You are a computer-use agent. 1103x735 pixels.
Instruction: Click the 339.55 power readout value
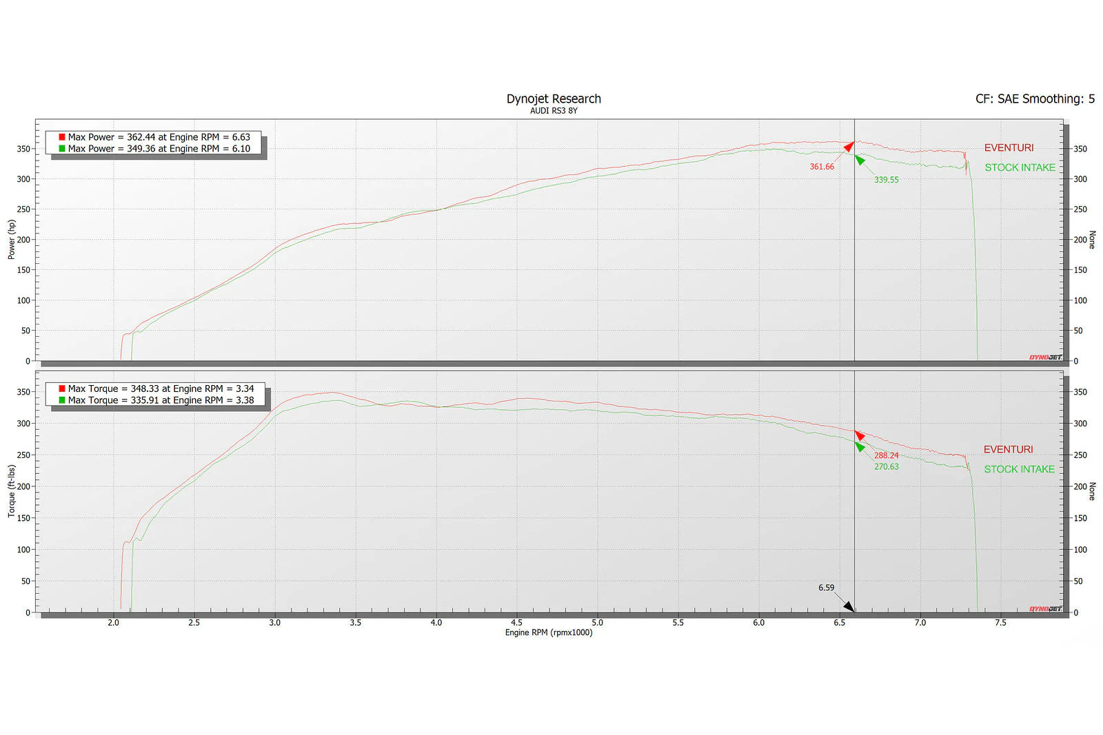(x=887, y=180)
